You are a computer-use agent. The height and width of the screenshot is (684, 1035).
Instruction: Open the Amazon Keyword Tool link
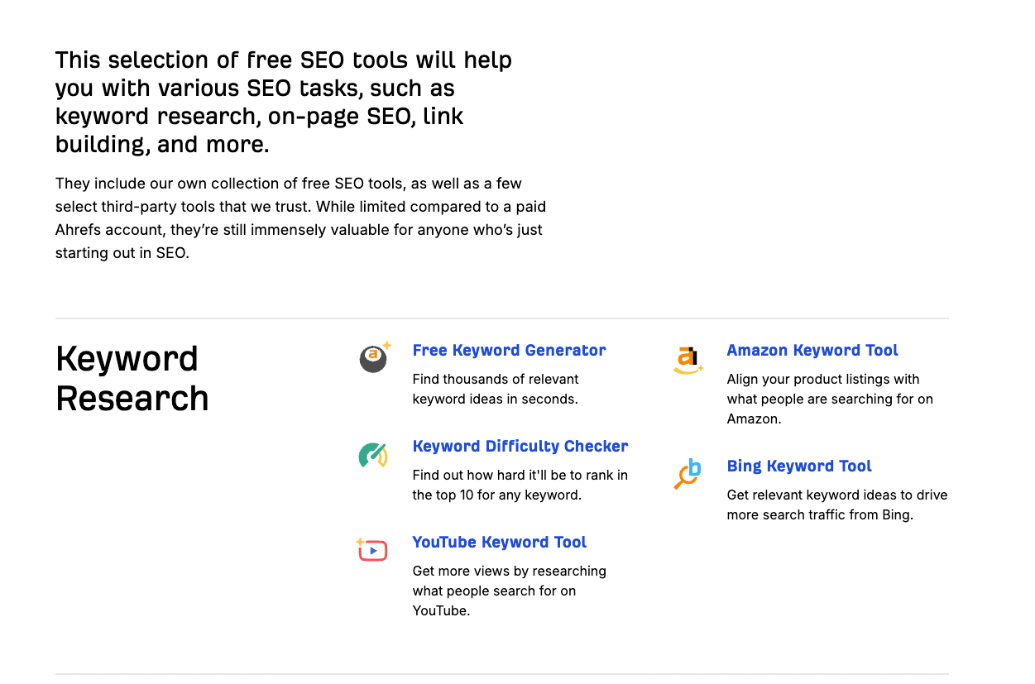(812, 351)
